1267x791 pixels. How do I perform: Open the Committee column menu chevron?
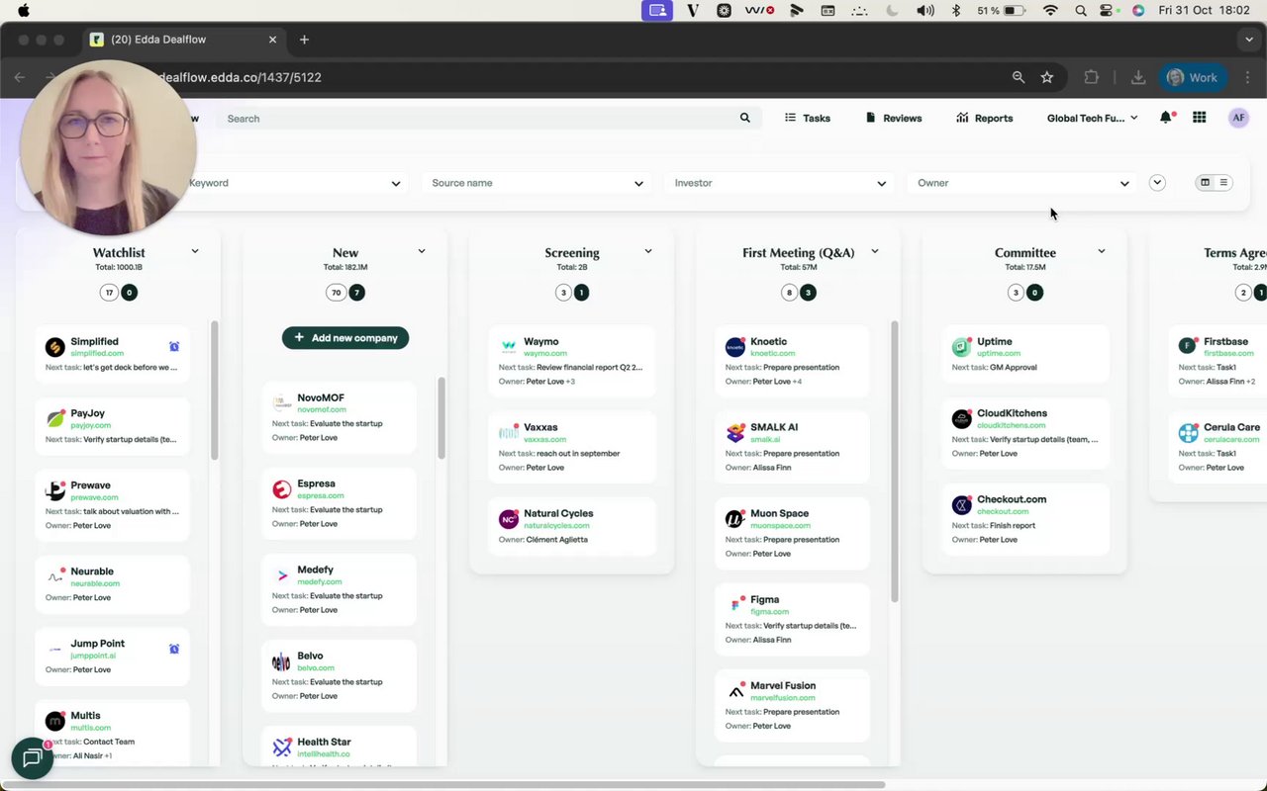coord(1102,251)
